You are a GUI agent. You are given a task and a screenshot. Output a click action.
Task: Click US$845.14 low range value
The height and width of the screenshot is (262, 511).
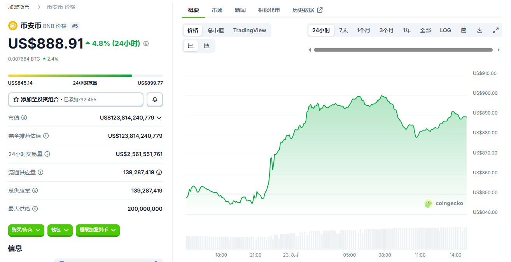point(20,83)
